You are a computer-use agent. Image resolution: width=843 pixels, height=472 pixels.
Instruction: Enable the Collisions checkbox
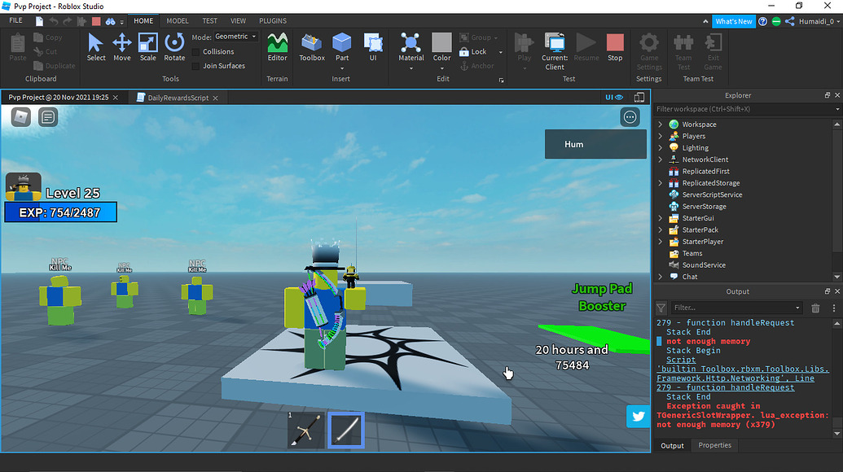click(x=198, y=50)
